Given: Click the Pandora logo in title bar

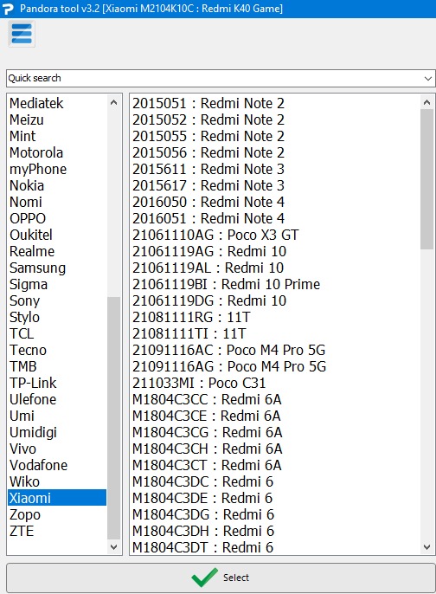Looking at the screenshot, I should tap(8, 9).
